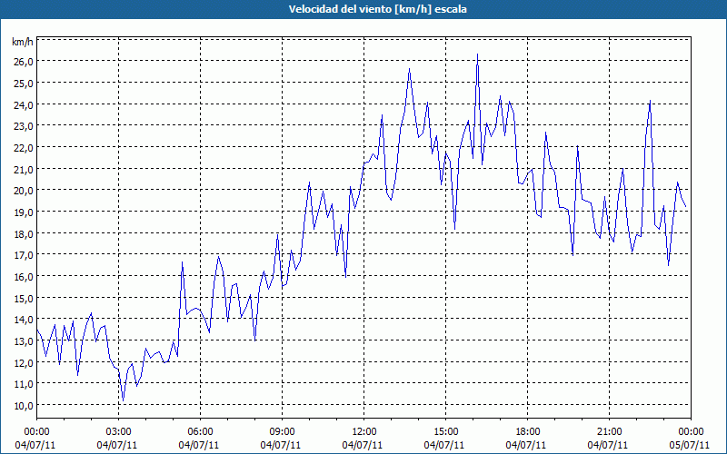Click the 03:00 time axis label
Image resolution: width=727 pixels, height=454 pixels.
tap(119, 432)
